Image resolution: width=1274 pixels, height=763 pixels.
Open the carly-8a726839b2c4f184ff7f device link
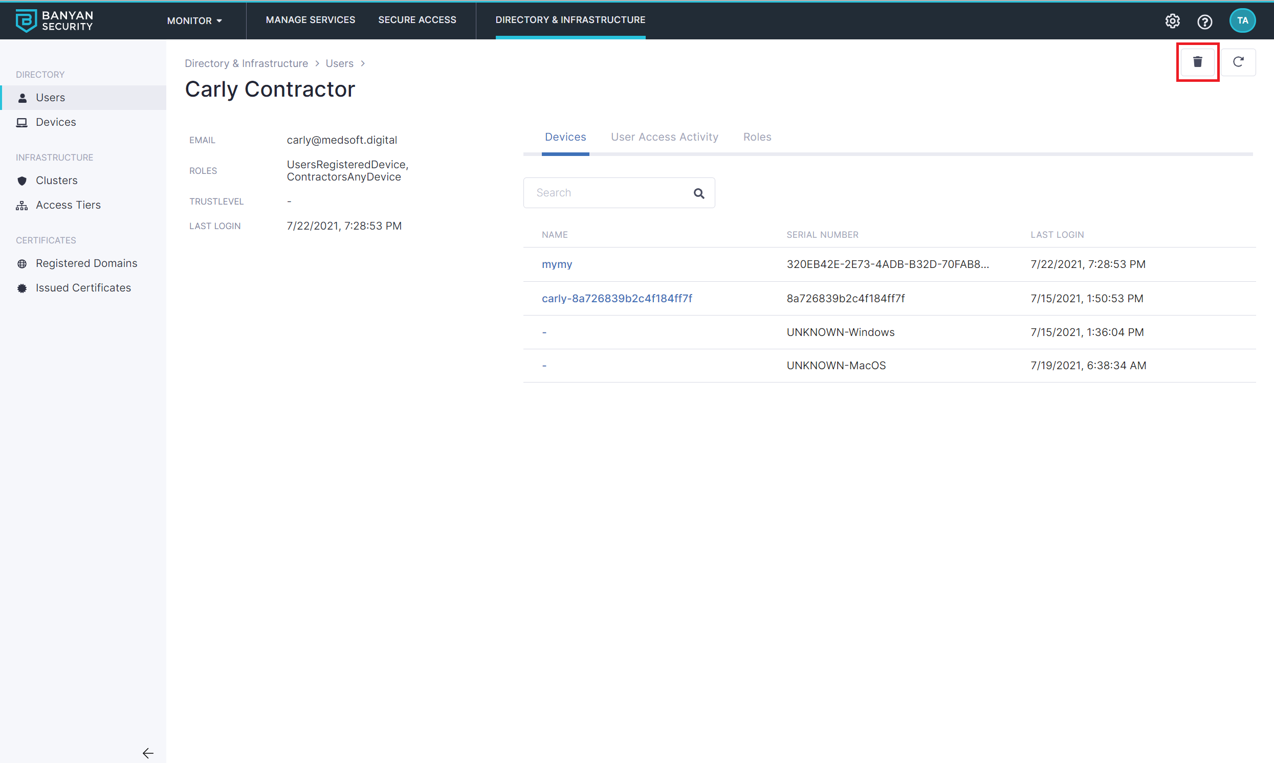coord(616,298)
